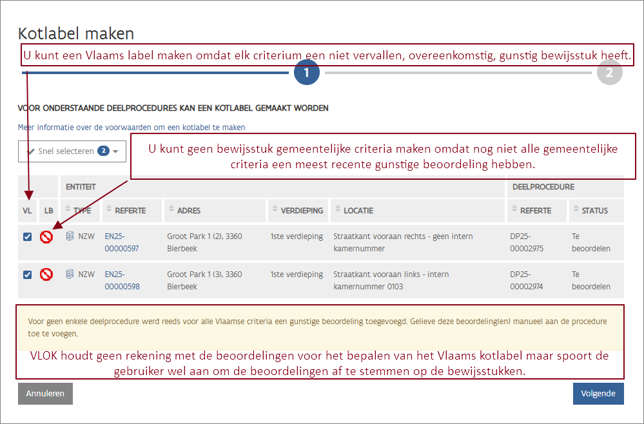
Task: Click the sort icon on TYPE column
Action: tap(68, 210)
